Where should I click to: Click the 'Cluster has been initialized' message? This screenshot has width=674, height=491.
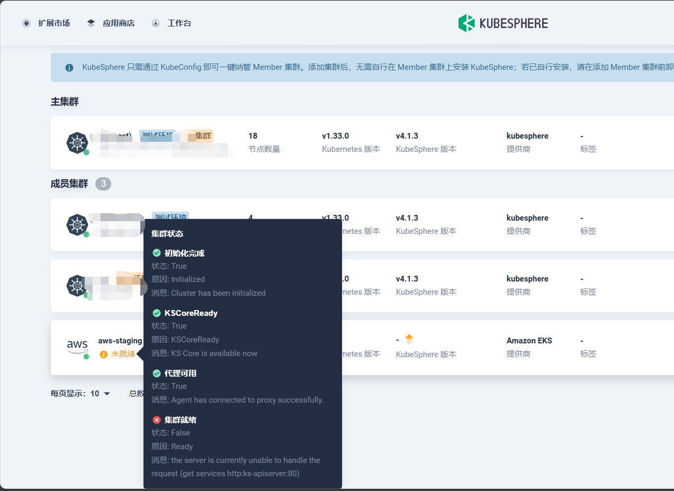[x=209, y=293]
